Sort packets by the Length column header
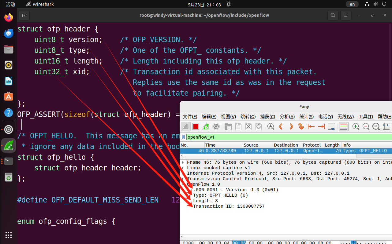The image size is (392, 244). tap(332, 145)
